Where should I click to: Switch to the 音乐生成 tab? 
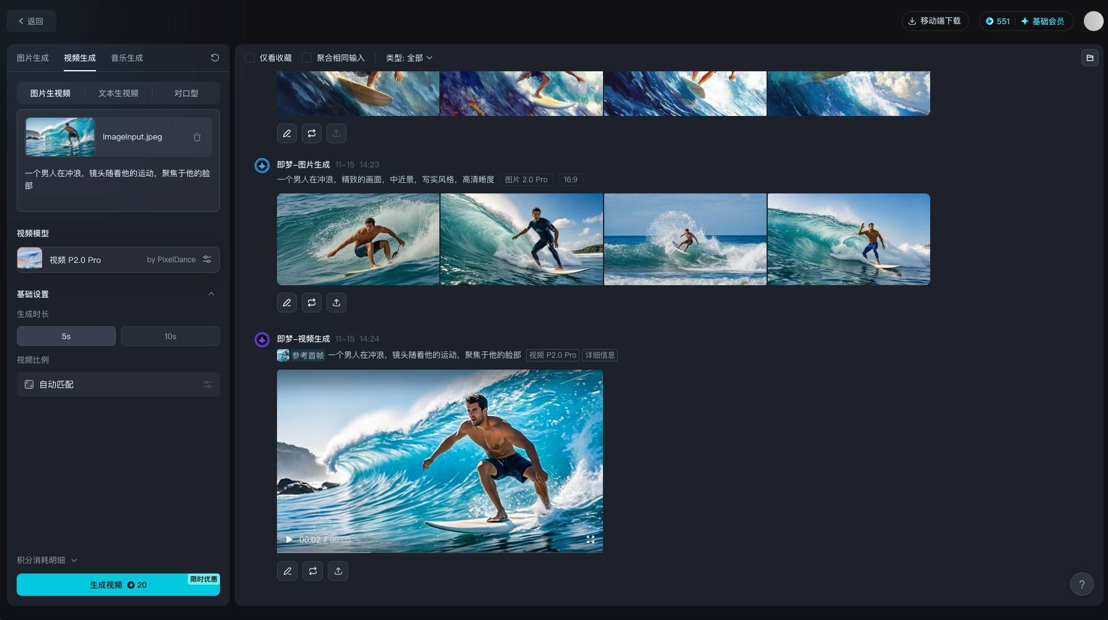(126, 58)
